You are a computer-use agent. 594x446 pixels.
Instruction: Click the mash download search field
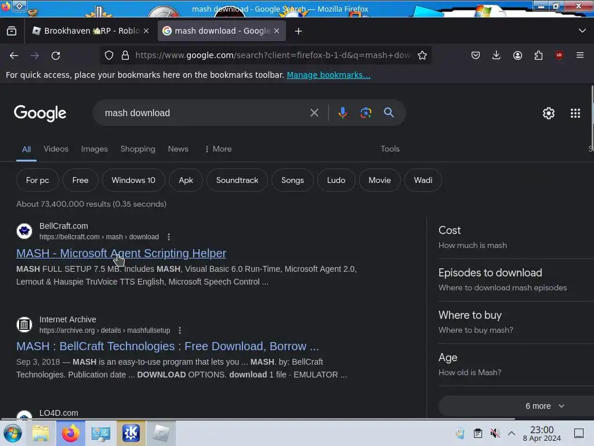(x=205, y=113)
